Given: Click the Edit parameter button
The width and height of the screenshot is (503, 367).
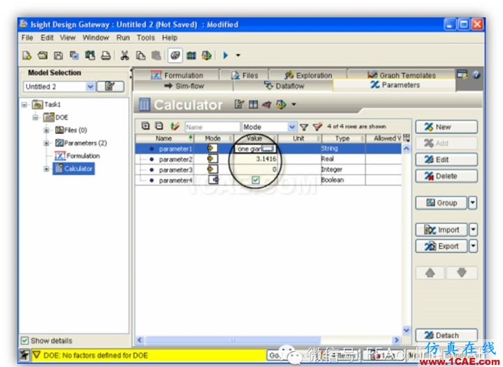Looking at the screenshot, I should coord(446,160).
